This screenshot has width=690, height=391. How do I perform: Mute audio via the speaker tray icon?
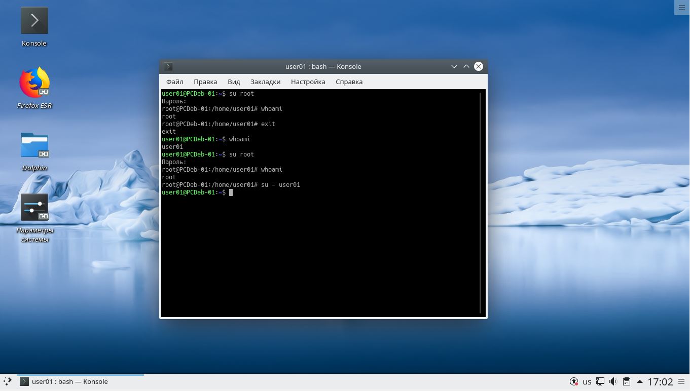(613, 381)
